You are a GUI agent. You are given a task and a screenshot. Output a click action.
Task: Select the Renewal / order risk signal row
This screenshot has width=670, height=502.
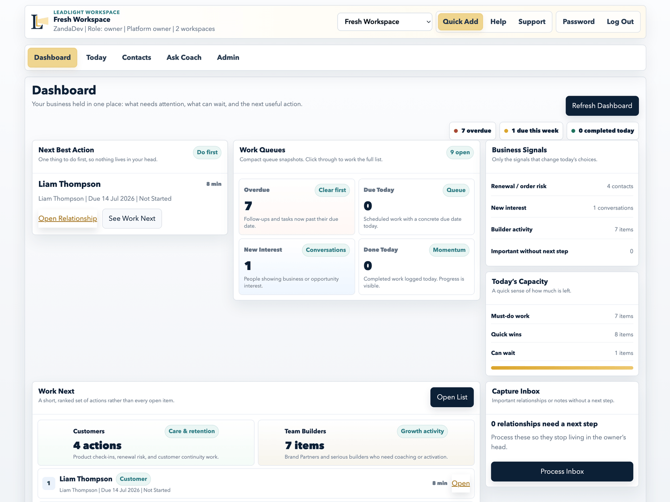click(562, 186)
